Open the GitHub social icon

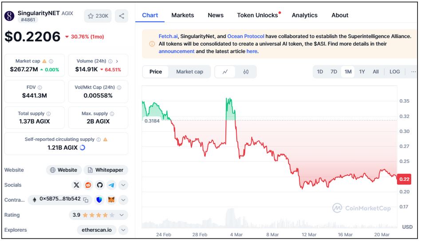[x=100, y=185]
